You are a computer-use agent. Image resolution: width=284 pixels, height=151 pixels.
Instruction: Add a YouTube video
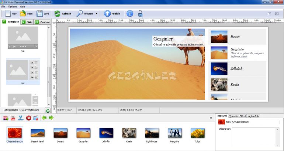pyautogui.click(x=13, y=118)
